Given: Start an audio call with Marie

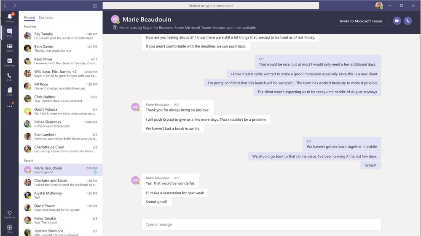Looking at the screenshot, I should point(408,21).
